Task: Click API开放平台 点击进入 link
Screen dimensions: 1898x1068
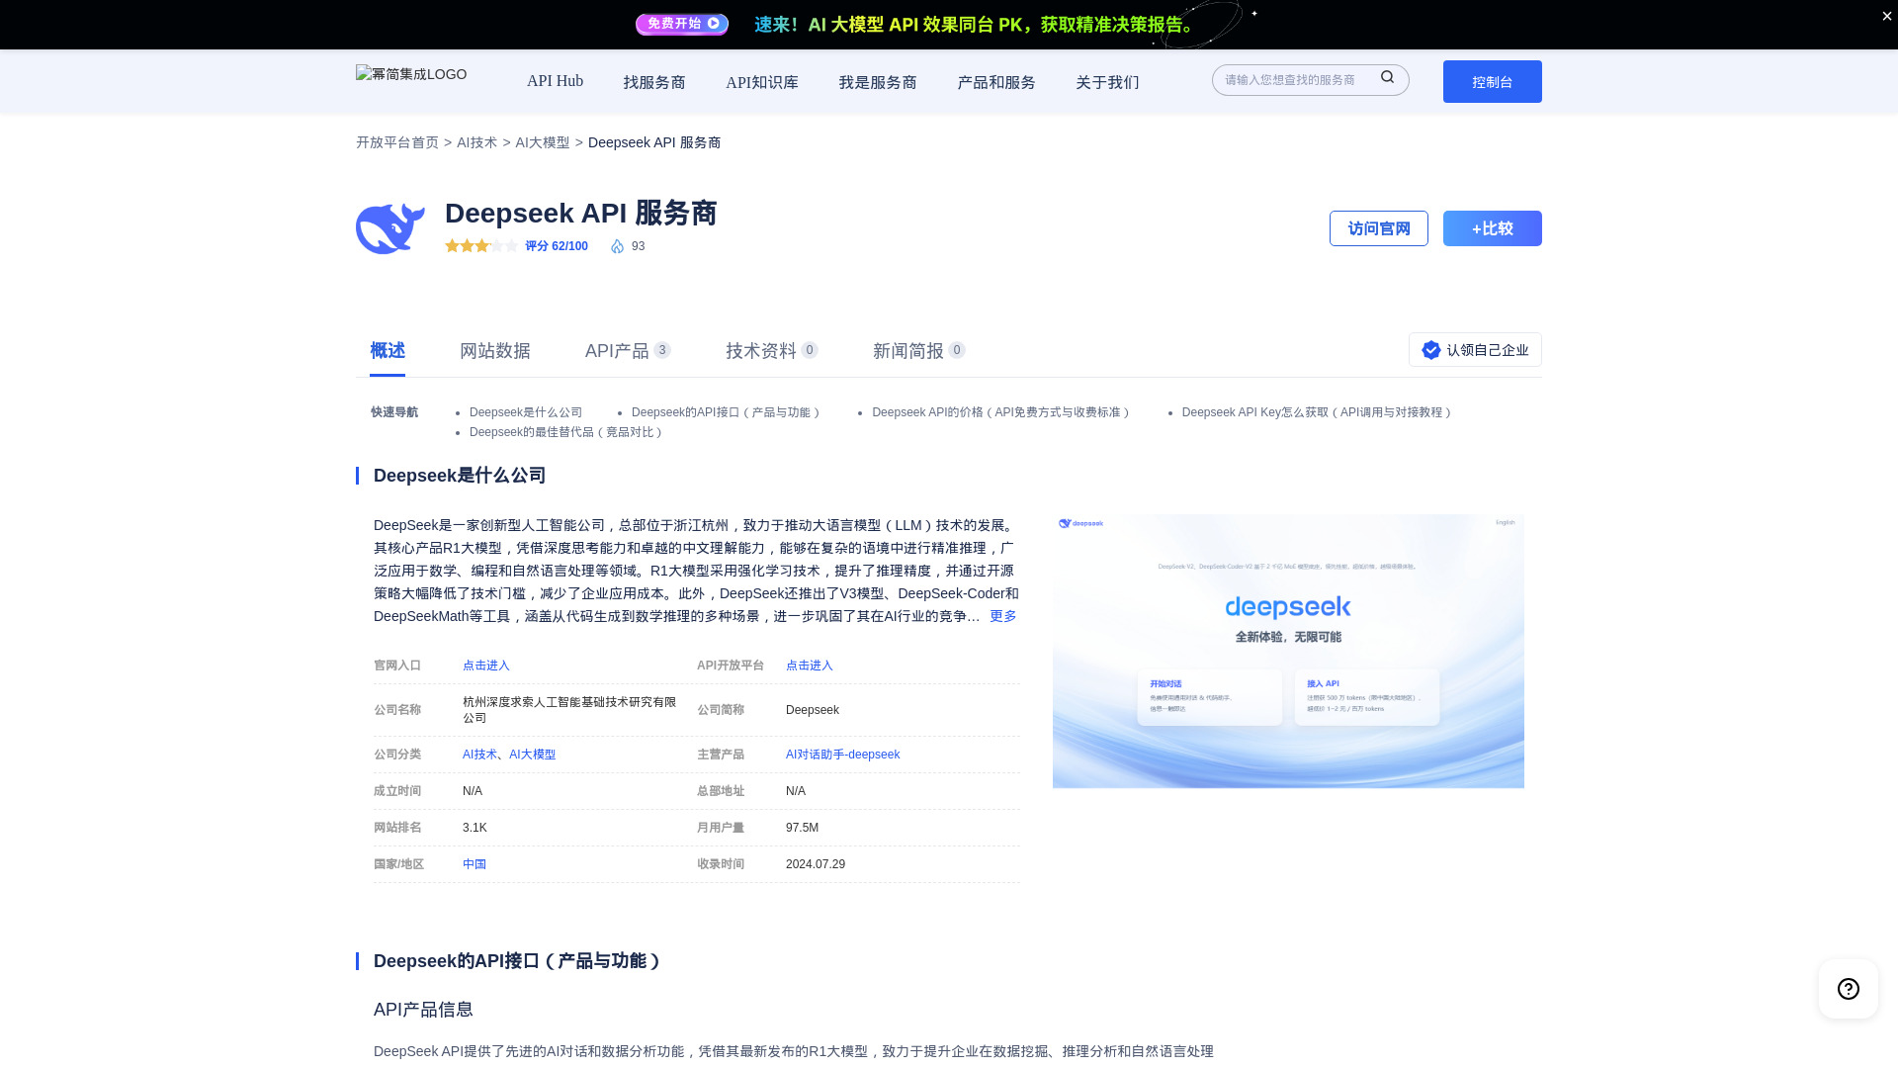Action: click(810, 666)
